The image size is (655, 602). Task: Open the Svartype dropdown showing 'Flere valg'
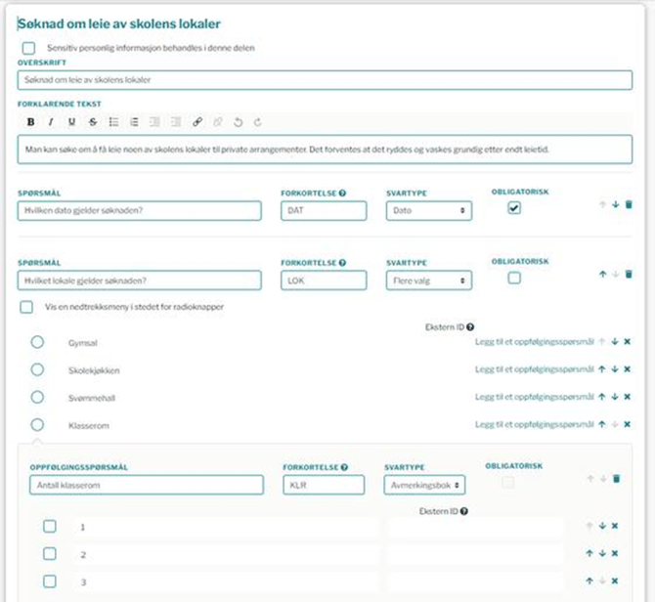[428, 280]
